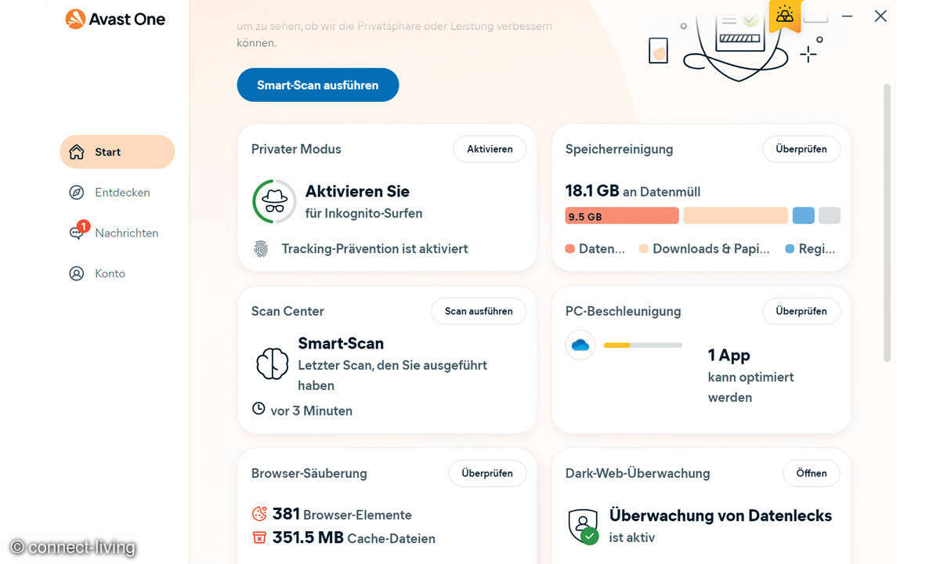
Task: Click Überprüfen for Speicherreinigung
Action: (x=801, y=149)
